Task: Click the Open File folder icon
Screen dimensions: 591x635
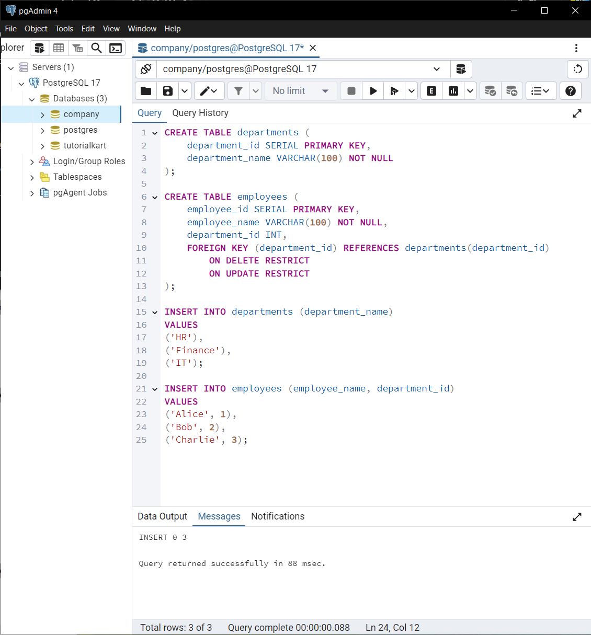Action: click(x=146, y=91)
